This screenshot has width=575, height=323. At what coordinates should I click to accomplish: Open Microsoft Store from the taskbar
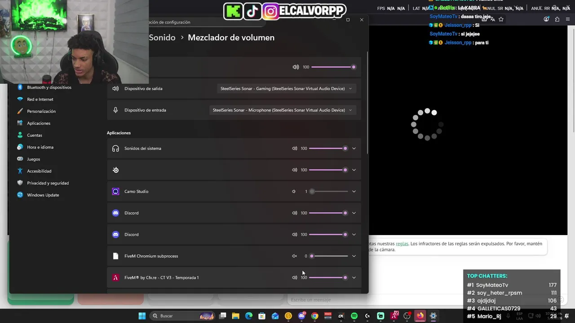pyautogui.click(x=262, y=316)
